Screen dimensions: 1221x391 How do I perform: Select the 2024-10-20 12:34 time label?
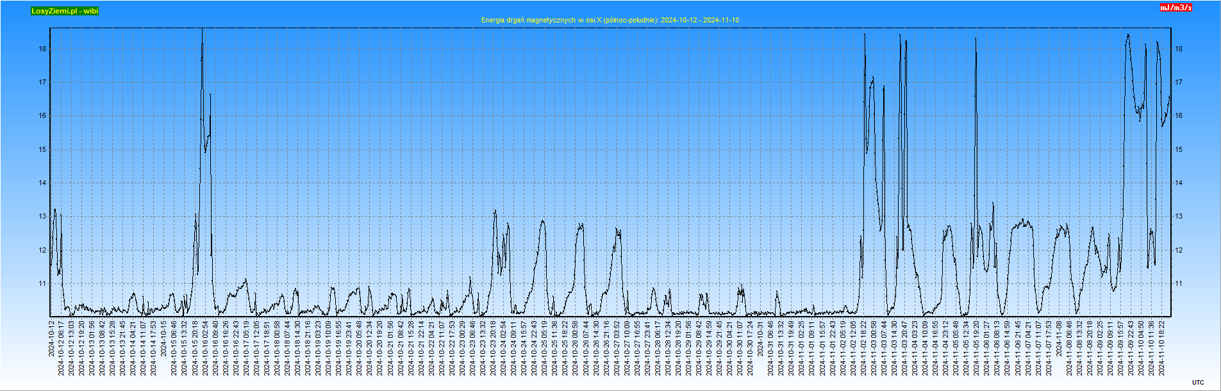370,348
